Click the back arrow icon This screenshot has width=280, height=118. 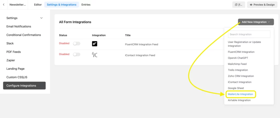4,5
